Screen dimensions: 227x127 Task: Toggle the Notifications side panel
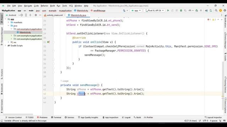click(x=226, y=21)
